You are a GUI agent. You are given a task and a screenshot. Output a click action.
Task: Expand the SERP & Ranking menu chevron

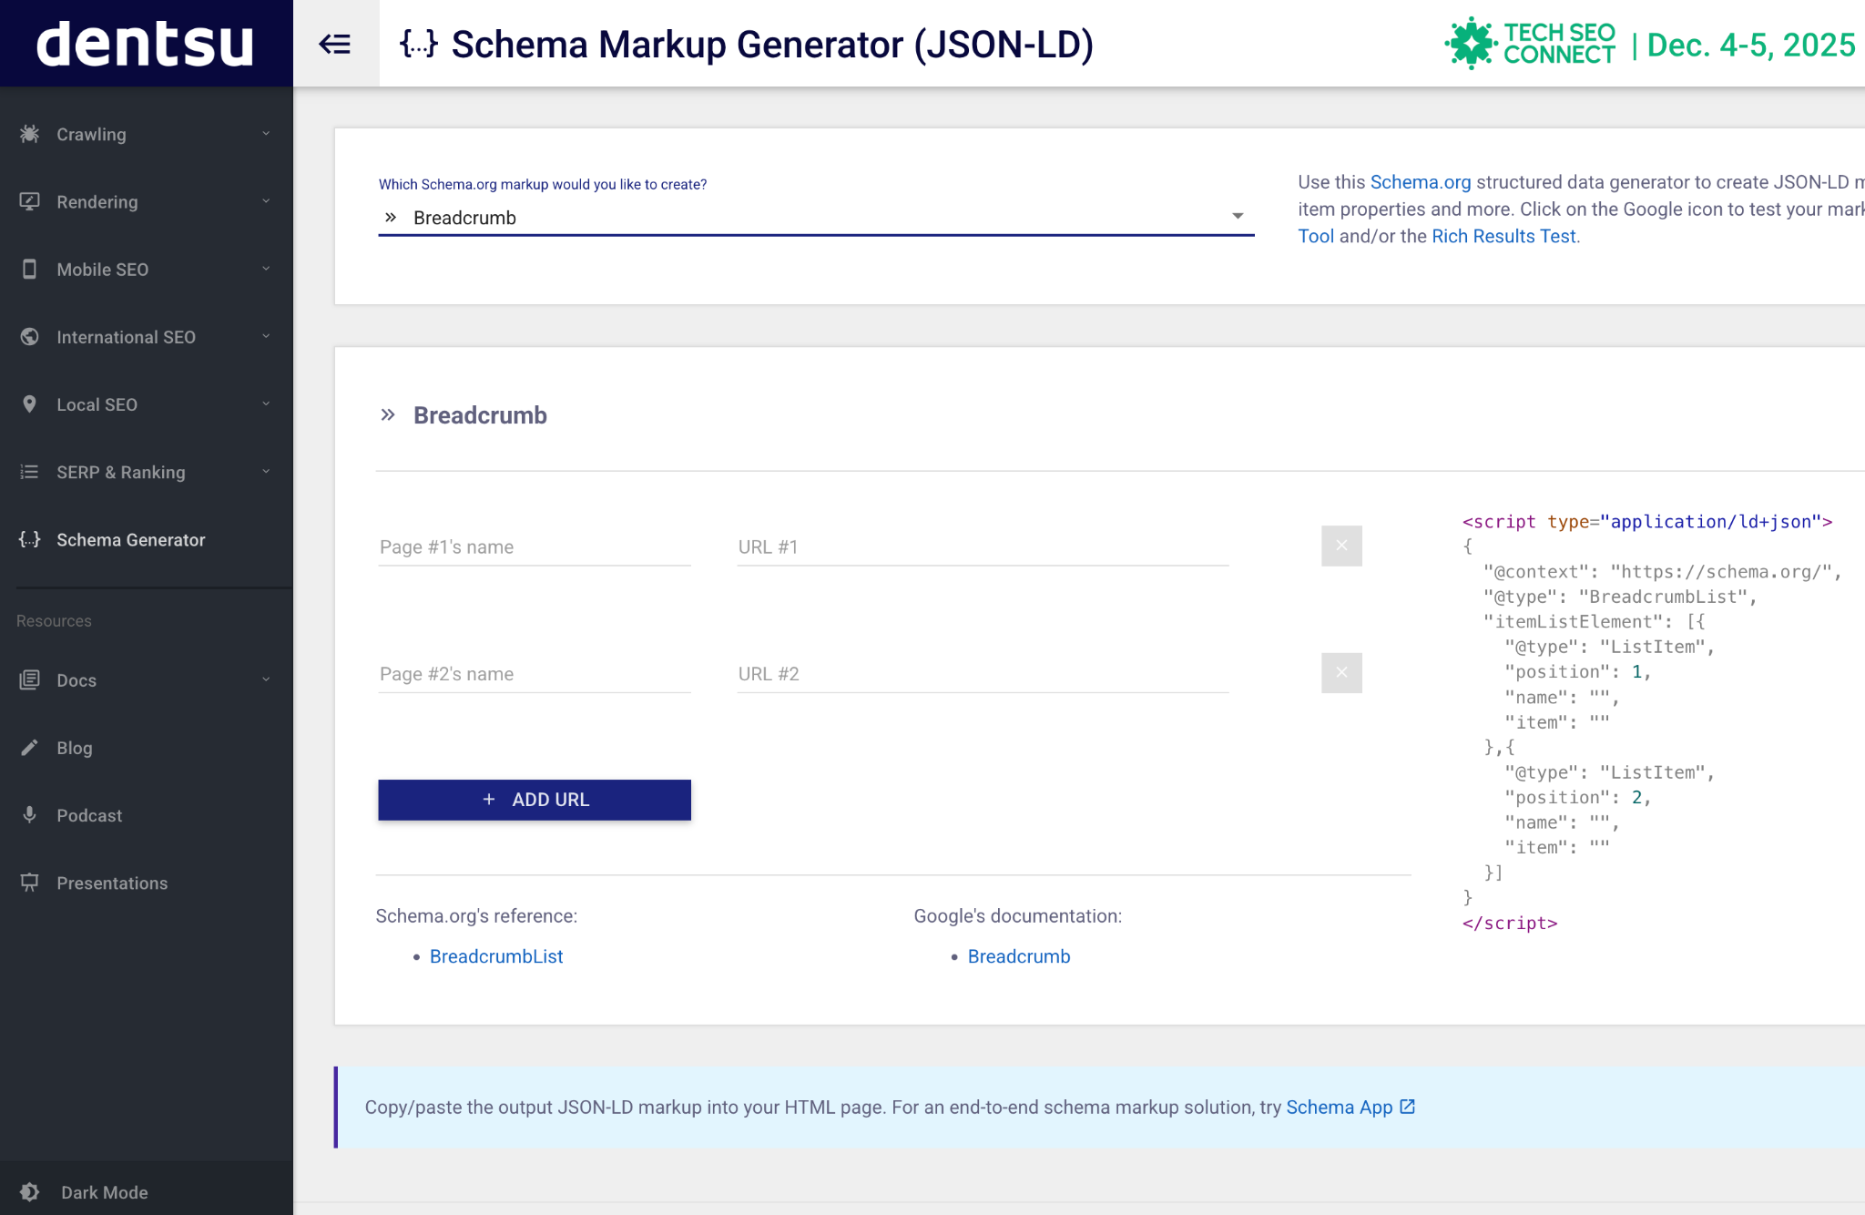point(266,471)
